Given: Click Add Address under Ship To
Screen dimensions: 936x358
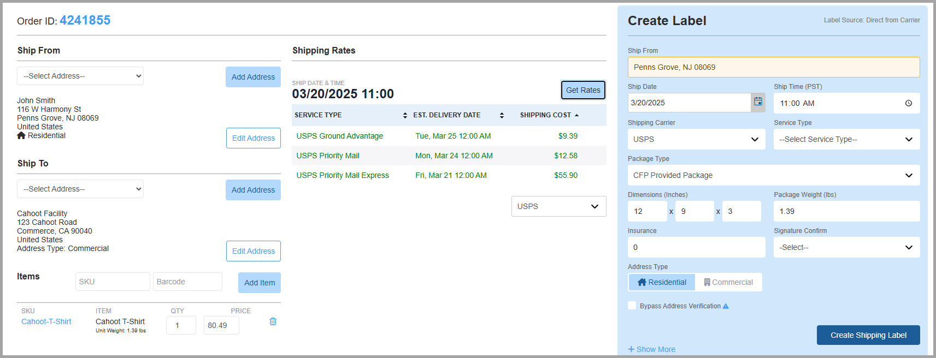Looking at the screenshot, I should tap(253, 190).
